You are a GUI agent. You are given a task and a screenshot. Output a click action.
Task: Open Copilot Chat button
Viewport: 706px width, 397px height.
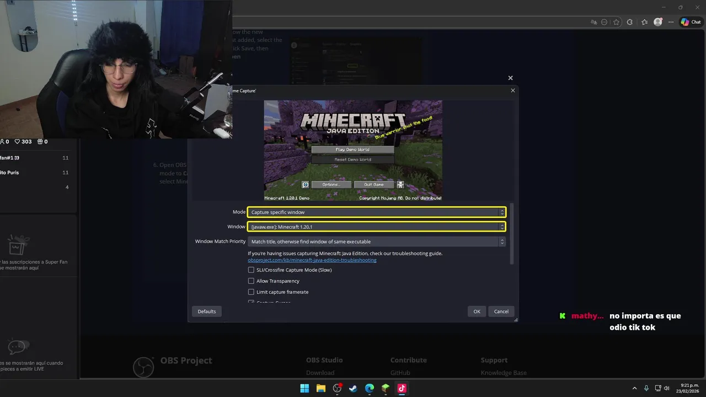click(691, 22)
